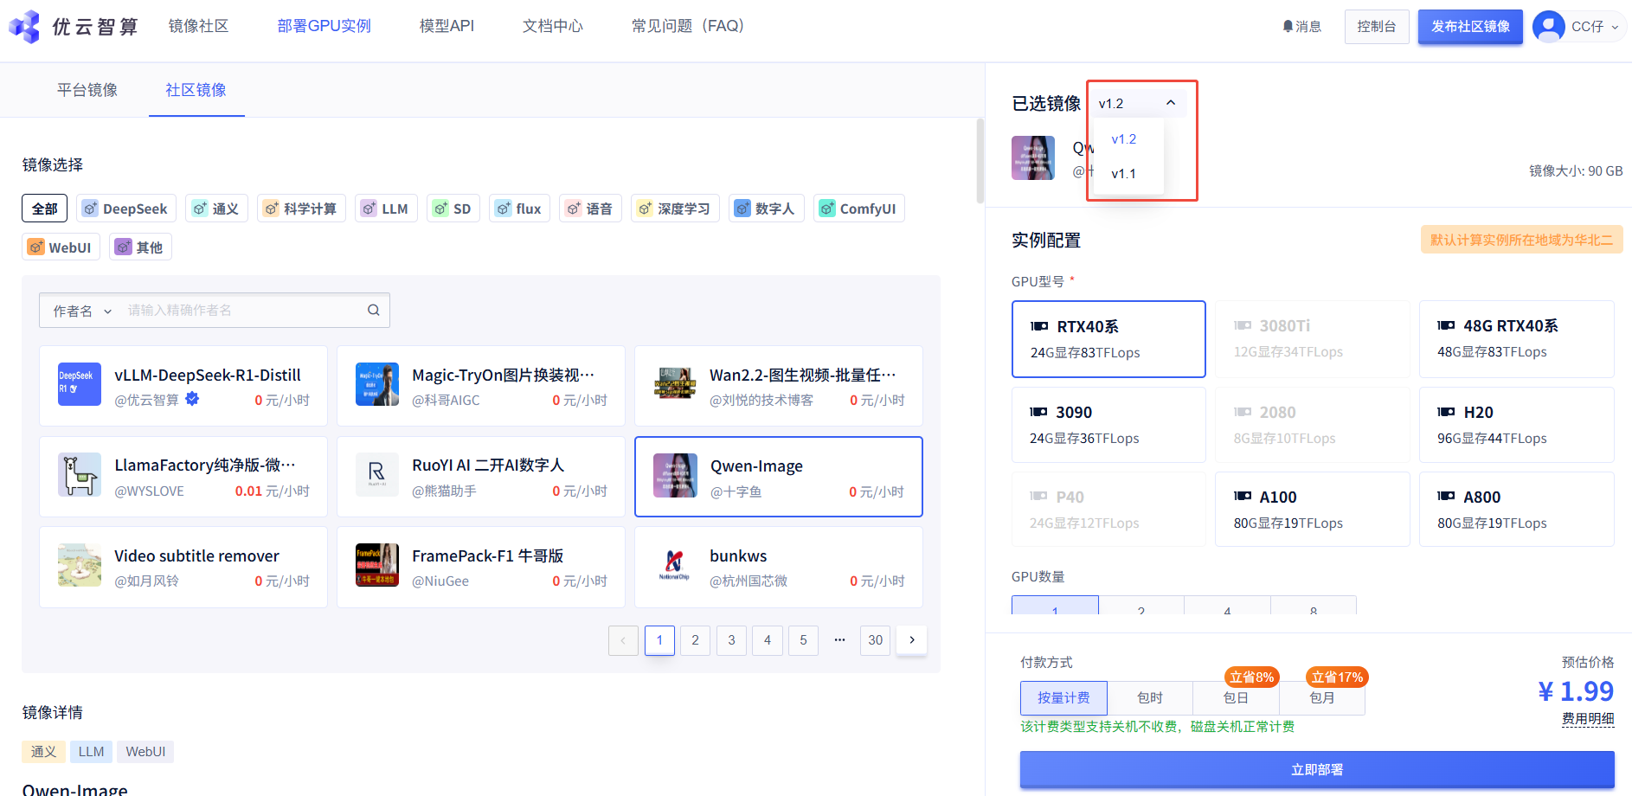The width and height of the screenshot is (1632, 796).
Task: Click the image list vertical scrollbar
Action: 980,162
